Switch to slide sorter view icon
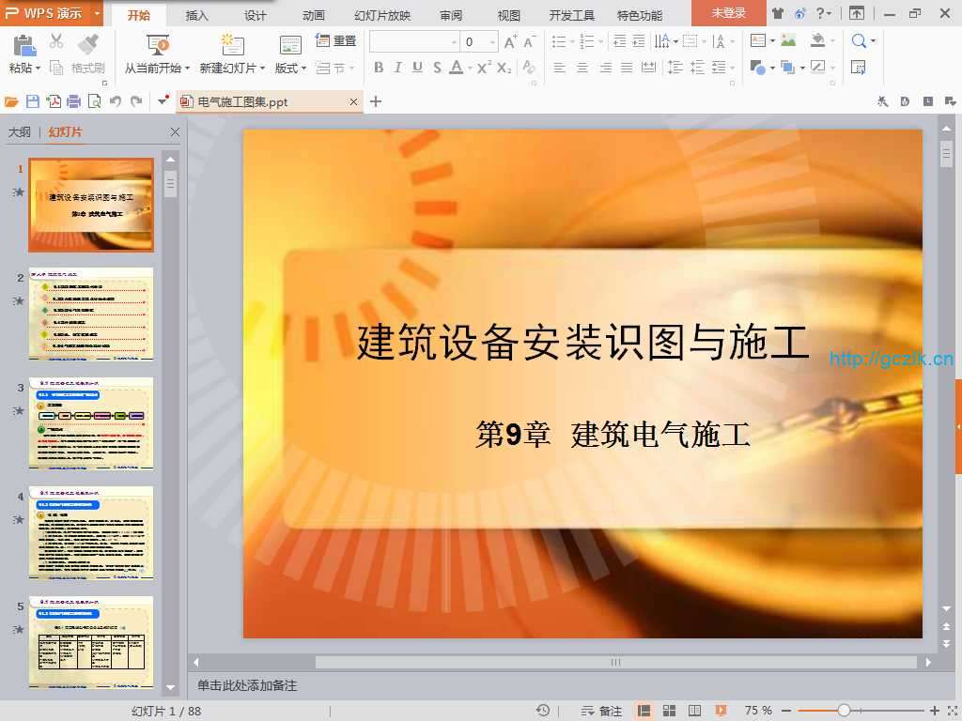962x721 pixels. 669,711
